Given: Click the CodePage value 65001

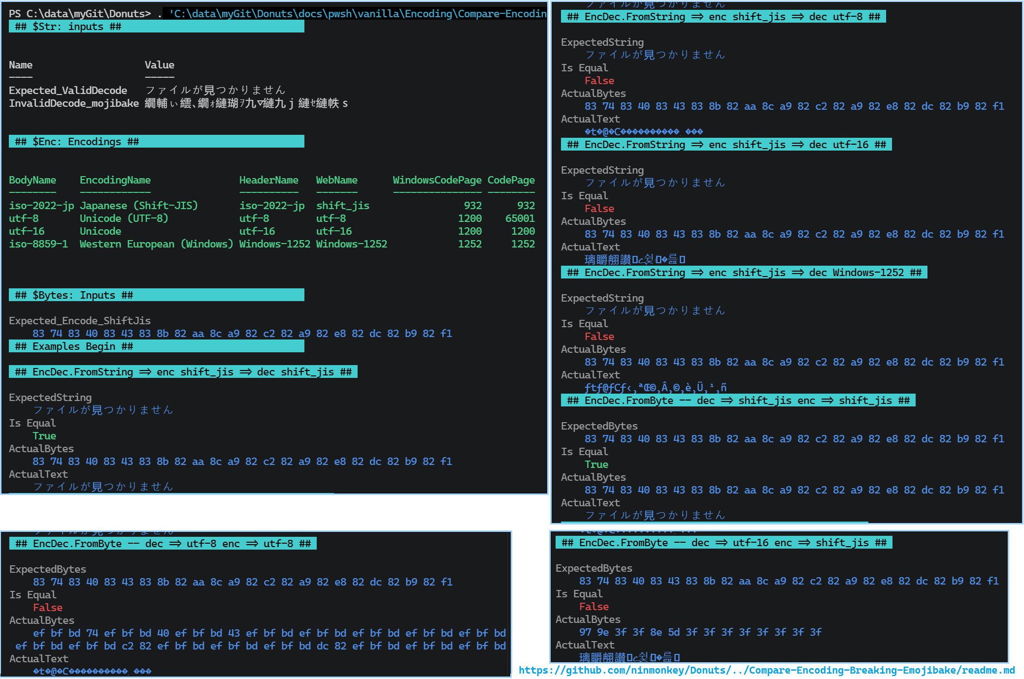Looking at the screenshot, I should (520, 218).
